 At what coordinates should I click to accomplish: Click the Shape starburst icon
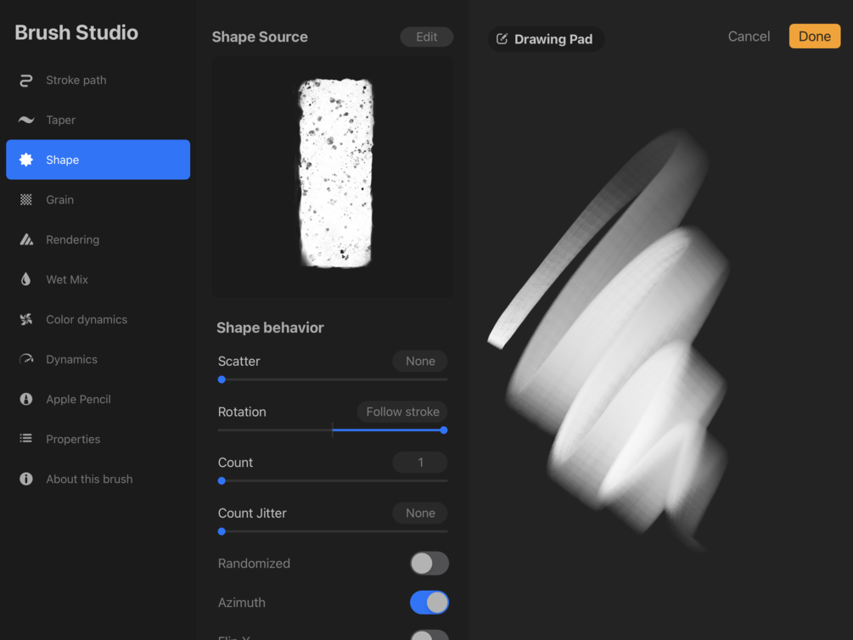tap(25, 160)
